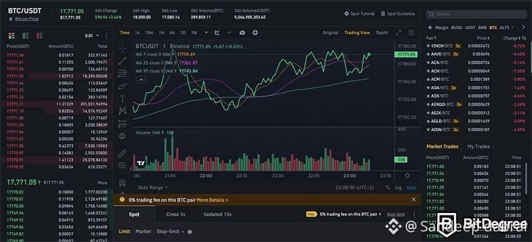Open order book more options menu
The image size is (532, 242).
(x=106, y=36)
